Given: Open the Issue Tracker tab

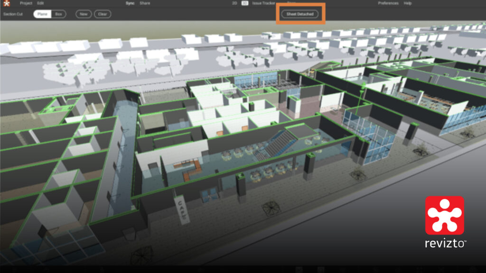Looking at the screenshot, I should pos(264,3).
